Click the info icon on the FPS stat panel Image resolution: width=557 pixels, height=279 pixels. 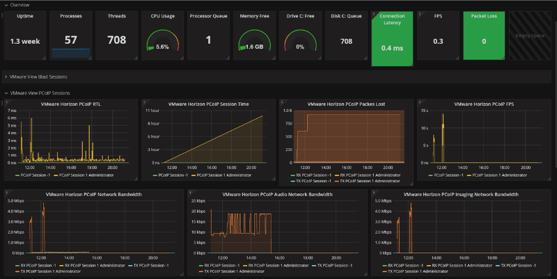coord(420,13)
